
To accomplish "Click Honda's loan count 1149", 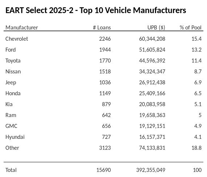I will (x=105, y=93).
